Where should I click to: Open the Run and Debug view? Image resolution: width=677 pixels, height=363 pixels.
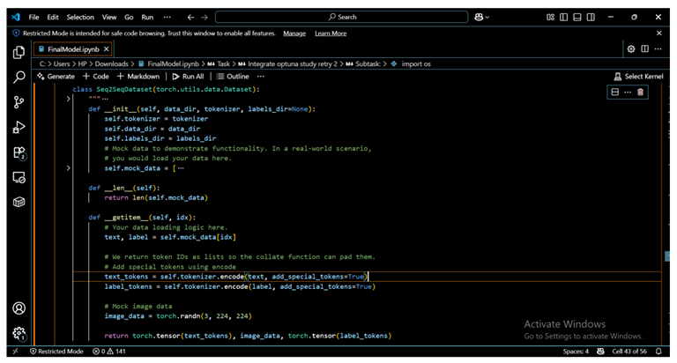click(19, 128)
